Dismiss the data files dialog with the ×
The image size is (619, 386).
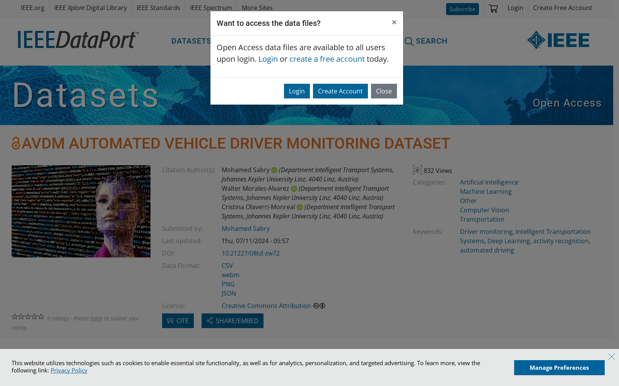[x=394, y=22]
